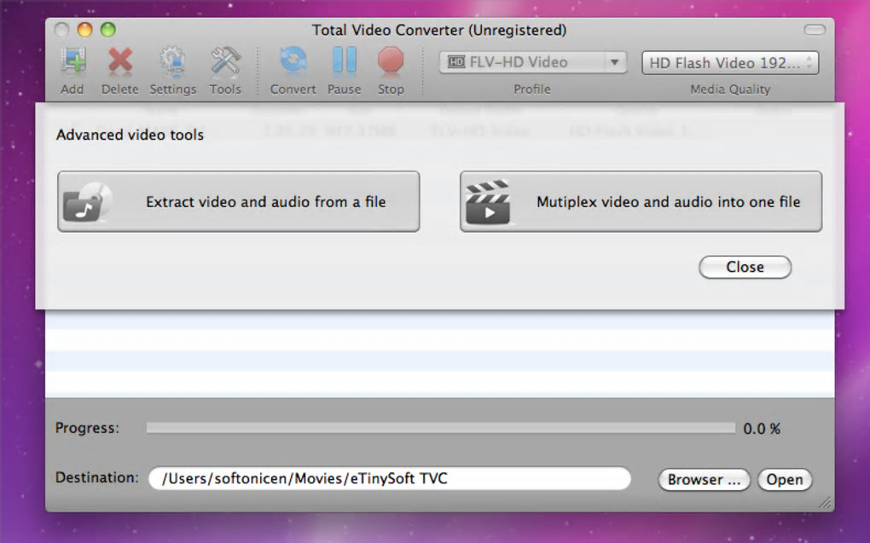
Task: Click the Browser ... button
Action: click(x=704, y=480)
